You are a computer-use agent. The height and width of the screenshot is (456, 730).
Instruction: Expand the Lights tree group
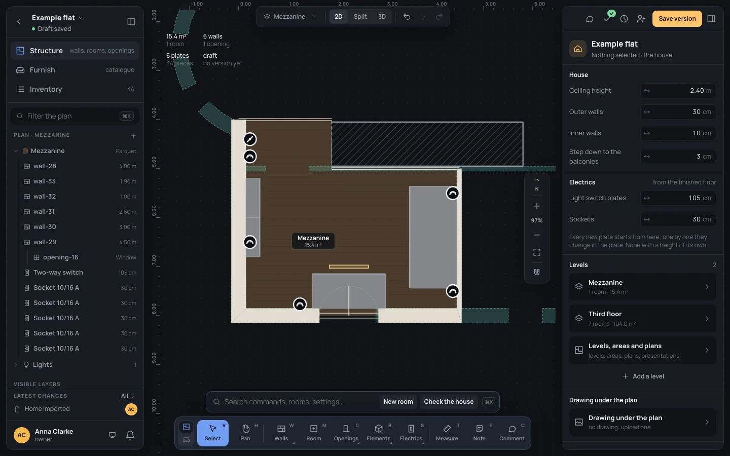coord(16,365)
